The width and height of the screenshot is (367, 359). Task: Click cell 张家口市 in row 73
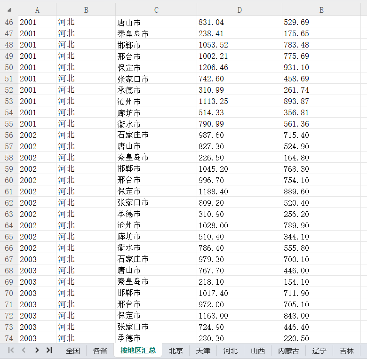(x=156, y=327)
